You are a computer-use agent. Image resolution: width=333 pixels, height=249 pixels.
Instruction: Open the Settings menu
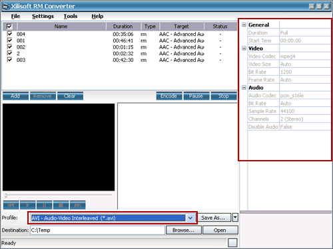pyautogui.click(x=43, y=16)
